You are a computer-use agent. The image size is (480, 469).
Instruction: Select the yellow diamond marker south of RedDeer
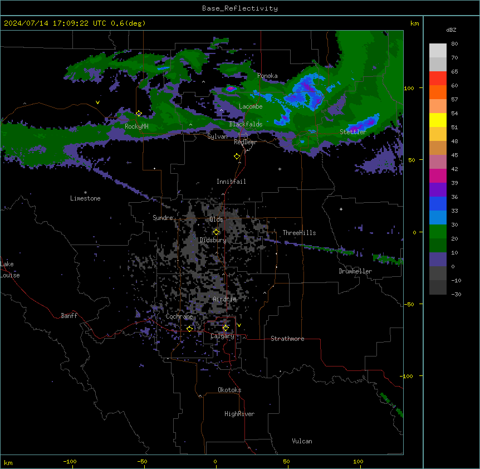pos(237,157)
